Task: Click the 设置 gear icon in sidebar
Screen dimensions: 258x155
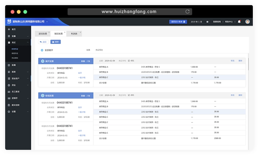Action: [x=9, y=112]
